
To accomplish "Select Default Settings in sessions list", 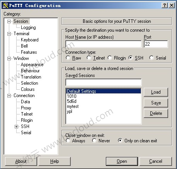I will coord(104,91).
